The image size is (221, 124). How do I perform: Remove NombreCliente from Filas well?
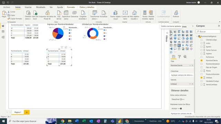(192, 65)
